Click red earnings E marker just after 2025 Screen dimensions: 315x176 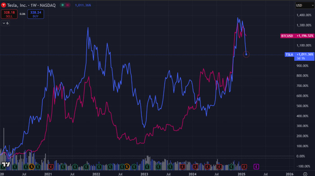[244, 167]
